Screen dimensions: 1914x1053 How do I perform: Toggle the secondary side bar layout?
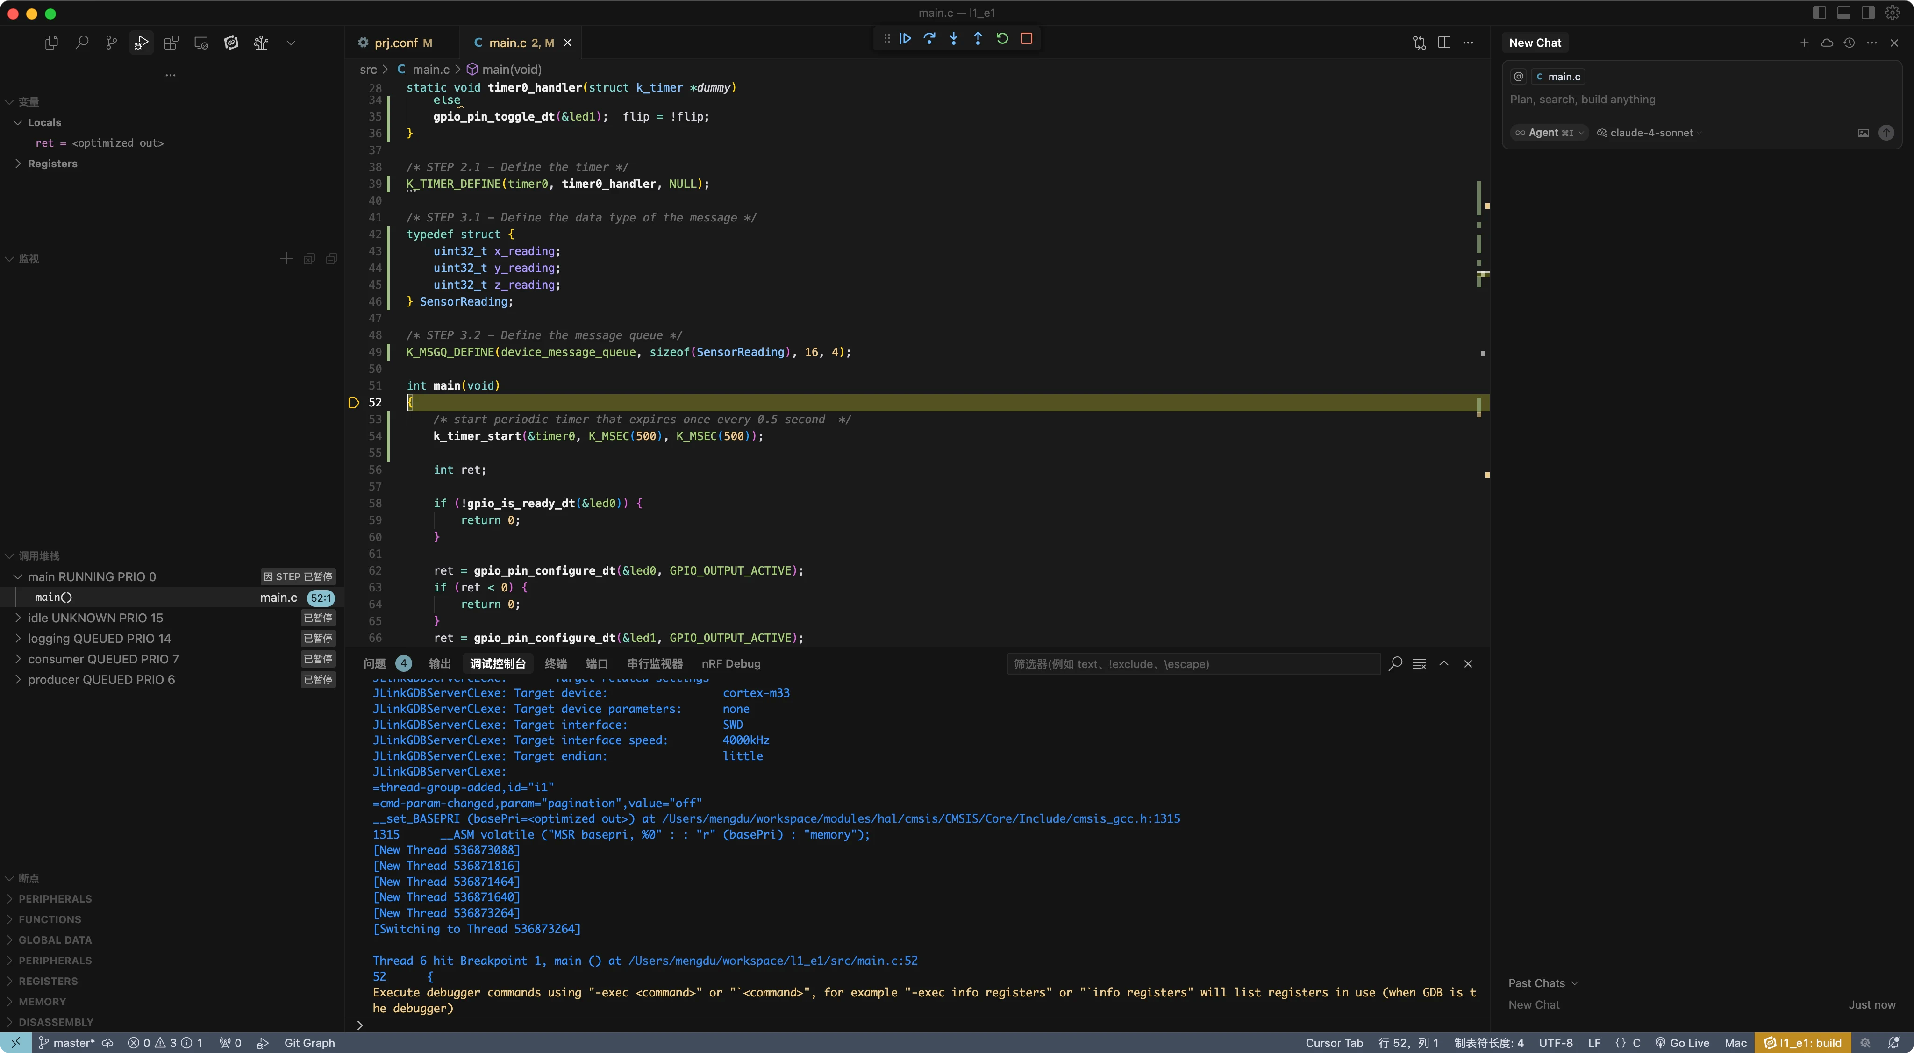point(1868,13)
